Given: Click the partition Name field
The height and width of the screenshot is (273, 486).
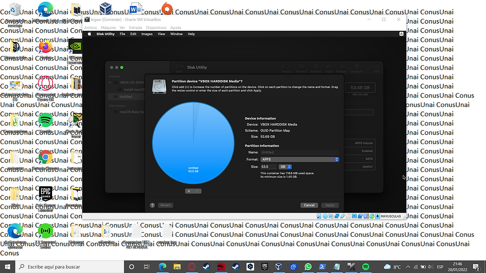Looking at the screenshot, I should tap(300, 152).
